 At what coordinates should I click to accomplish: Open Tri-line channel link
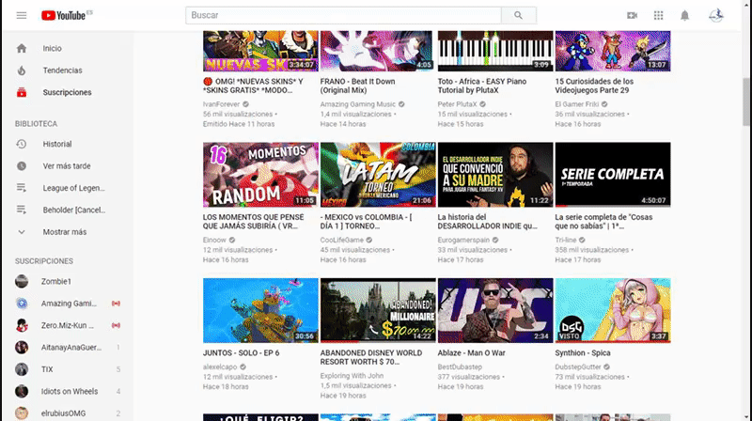(566, 240)
